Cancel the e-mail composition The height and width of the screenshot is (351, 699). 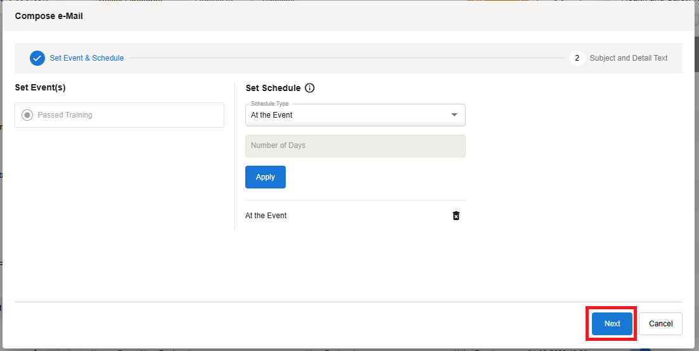click(x=660, y=324)
